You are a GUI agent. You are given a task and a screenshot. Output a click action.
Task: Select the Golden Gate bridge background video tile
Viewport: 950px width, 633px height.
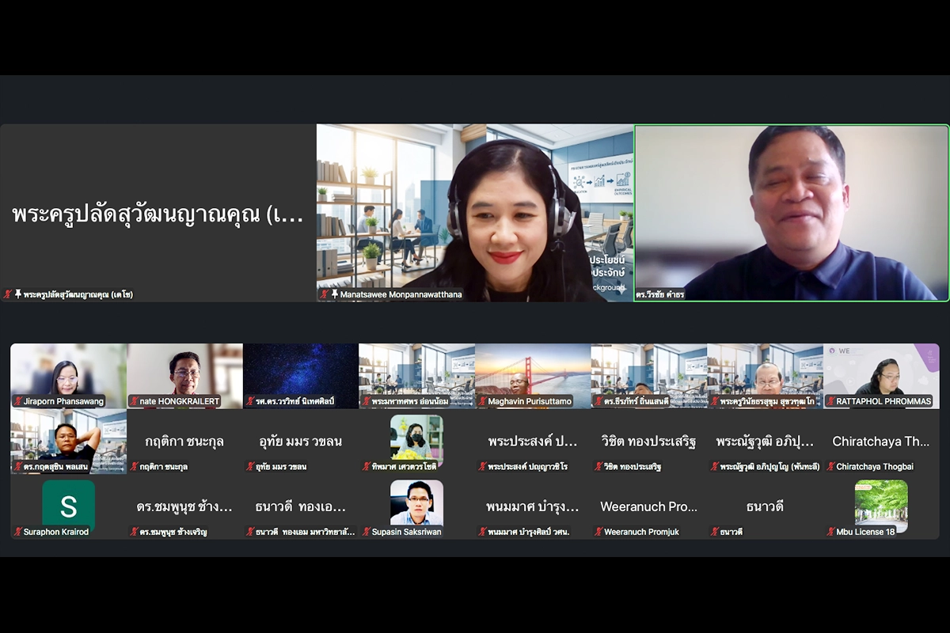[533, 372]
